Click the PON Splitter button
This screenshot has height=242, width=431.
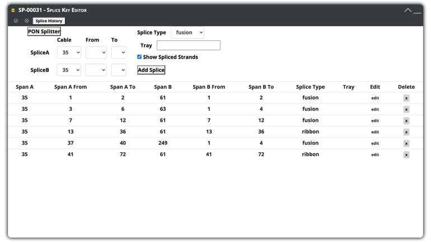44,31
